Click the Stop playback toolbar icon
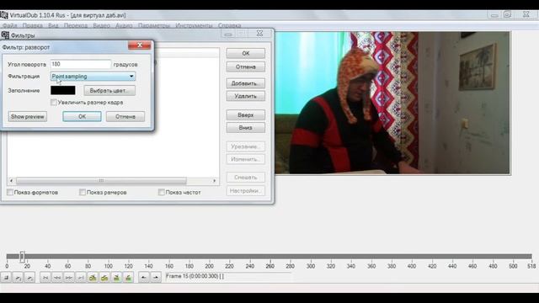This screenshot has height=303, width=539. 6,277
